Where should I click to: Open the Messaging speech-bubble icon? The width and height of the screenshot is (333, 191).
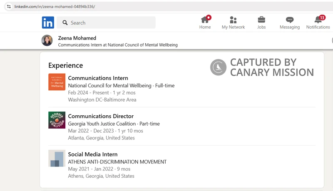click(290, 20)
